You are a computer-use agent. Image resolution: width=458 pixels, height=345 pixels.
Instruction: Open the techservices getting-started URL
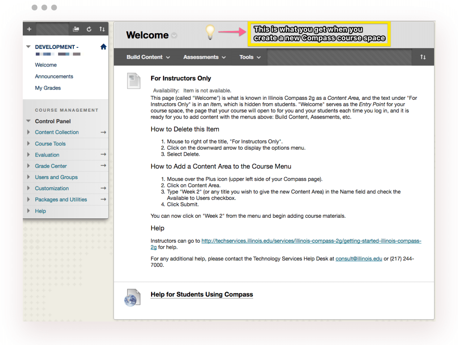pyautogui.click(x=311, y=241)
